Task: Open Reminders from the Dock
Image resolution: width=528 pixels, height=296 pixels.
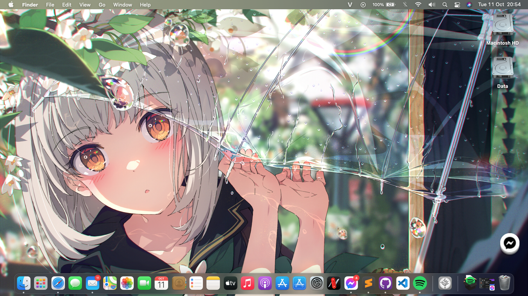Action: click(x=196, y=284)
